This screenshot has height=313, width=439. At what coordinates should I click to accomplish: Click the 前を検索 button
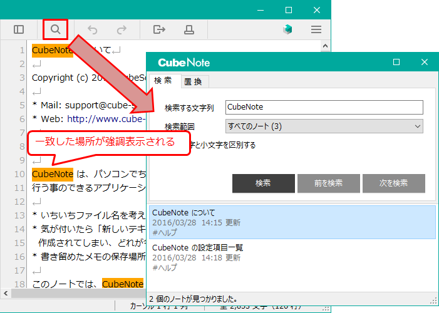[x=328, y=183]
